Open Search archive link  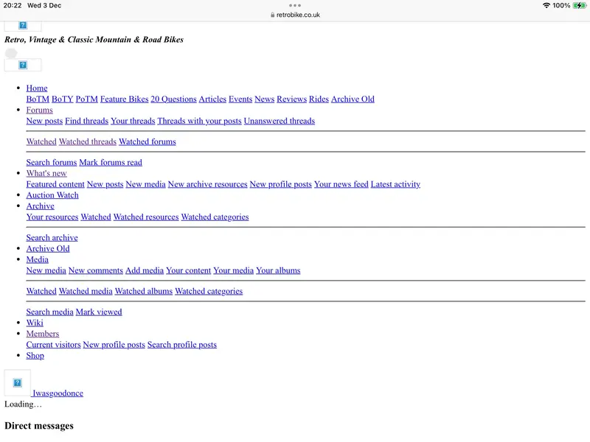(x=52, y=238)
